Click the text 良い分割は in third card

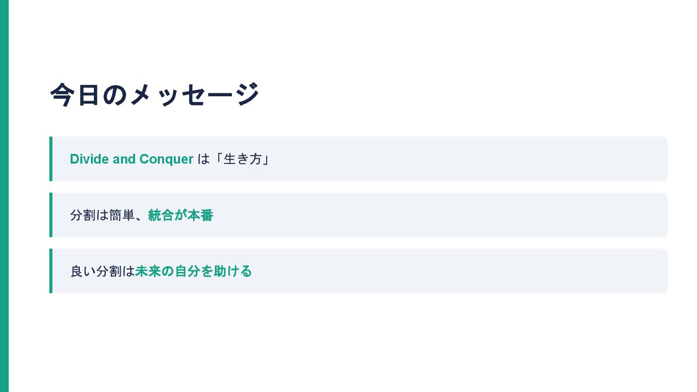(102, 271)
